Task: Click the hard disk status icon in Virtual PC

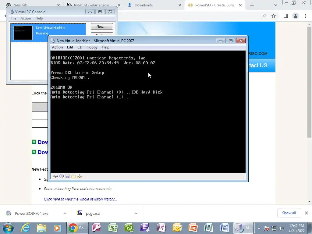Action: pyautogui.click(x=55, y=176)
